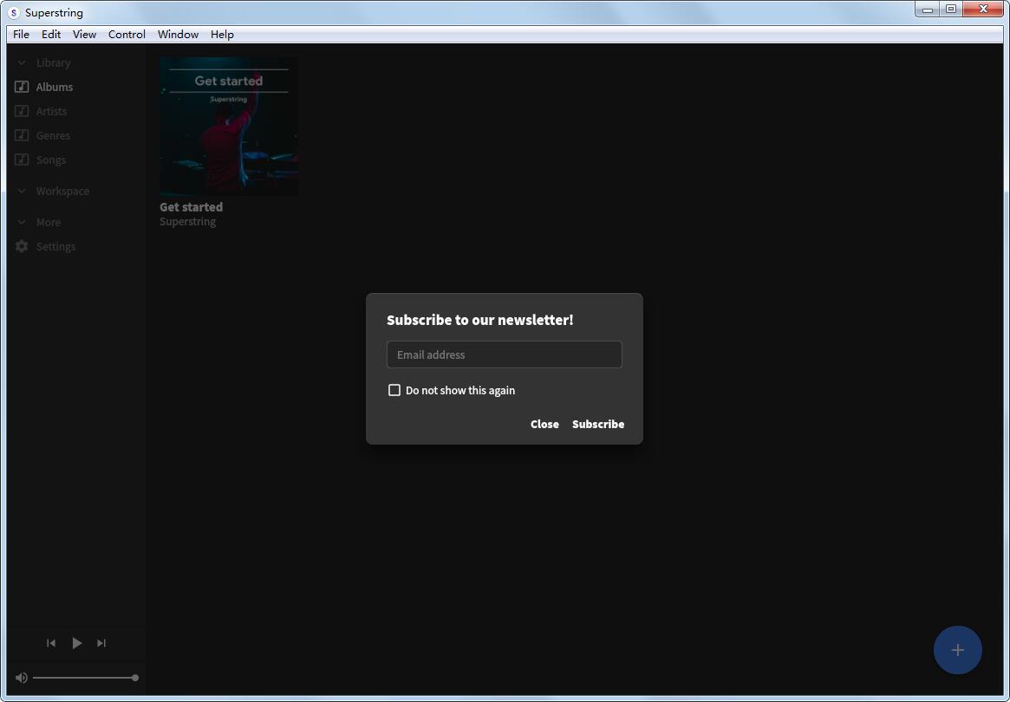Open the Control menu
The height and width of the screenshot is (702, 1010).
(127, 35)
